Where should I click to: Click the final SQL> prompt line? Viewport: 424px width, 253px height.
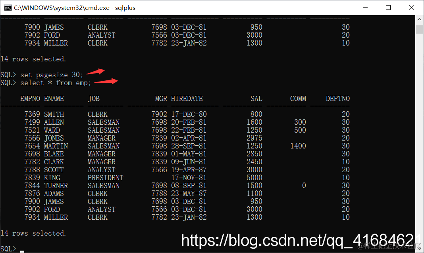click(8, 249)
